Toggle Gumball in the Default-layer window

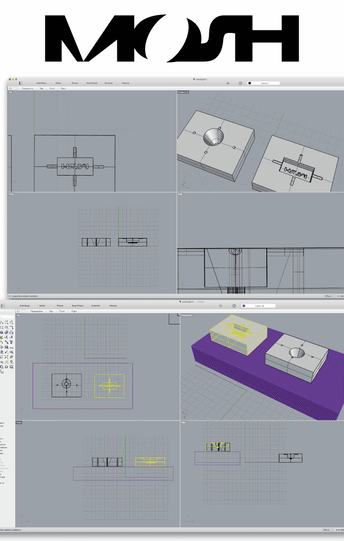tap(109, 83)
